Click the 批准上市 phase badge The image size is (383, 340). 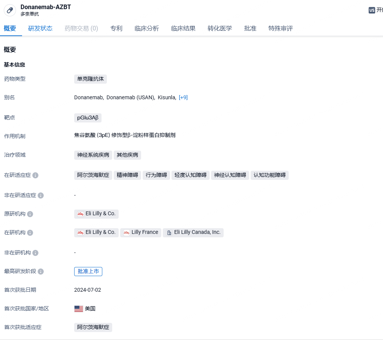[88, 272]
